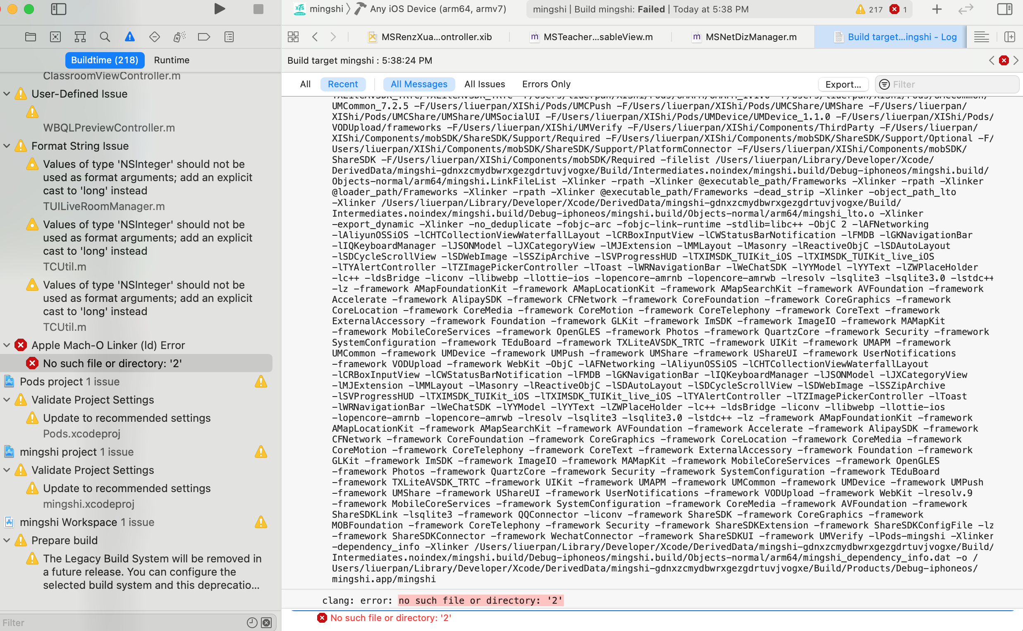1023x631 pixels.
Task: Open the Report navigator icon
Action: [229, 37]
